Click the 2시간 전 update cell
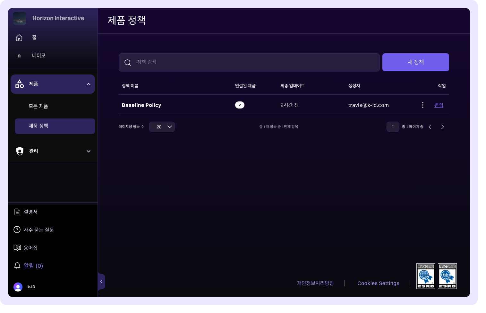 [x=289, y=105]
